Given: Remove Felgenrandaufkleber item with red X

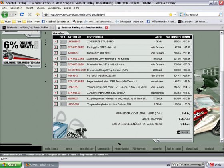Looking at the screenshot, I should click(56, 82).
